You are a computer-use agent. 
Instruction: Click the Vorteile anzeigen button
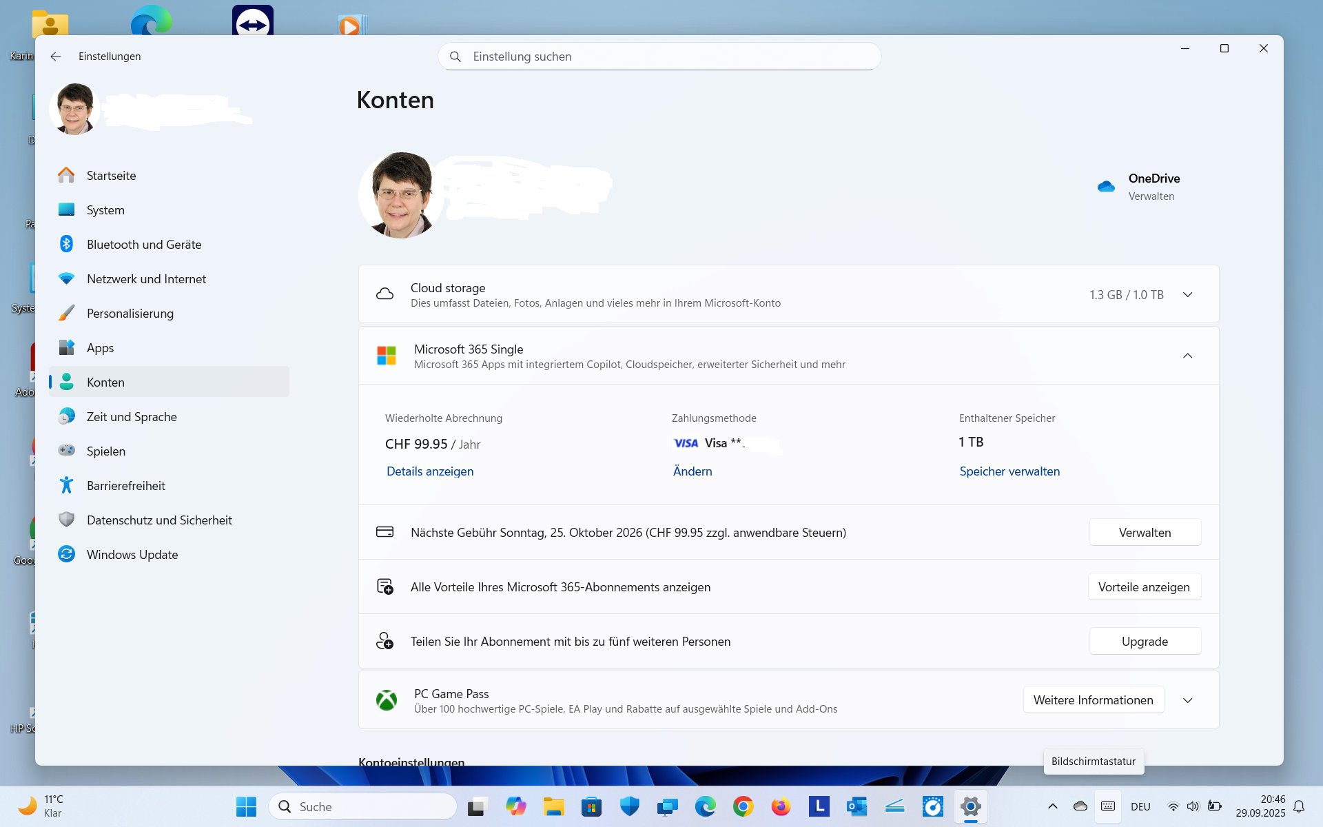1144,586
